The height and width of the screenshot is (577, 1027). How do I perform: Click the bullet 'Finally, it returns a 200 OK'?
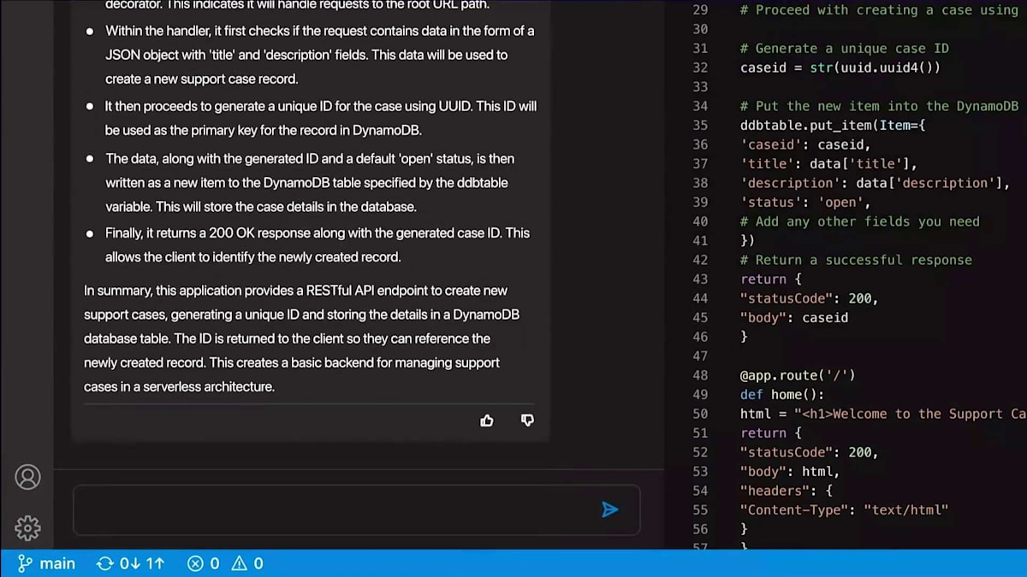(x=318, y=244)
